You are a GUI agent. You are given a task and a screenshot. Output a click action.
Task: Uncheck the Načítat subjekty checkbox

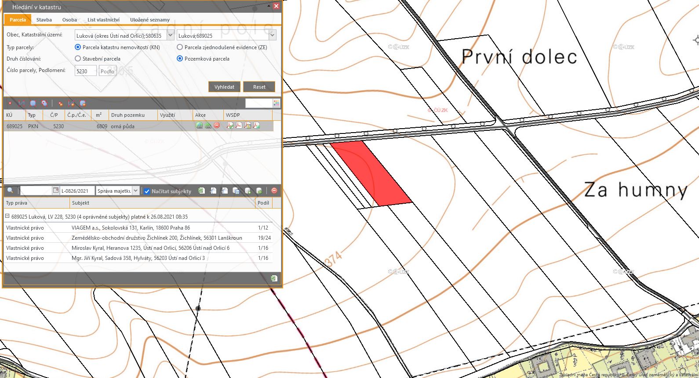pos(147,191)
